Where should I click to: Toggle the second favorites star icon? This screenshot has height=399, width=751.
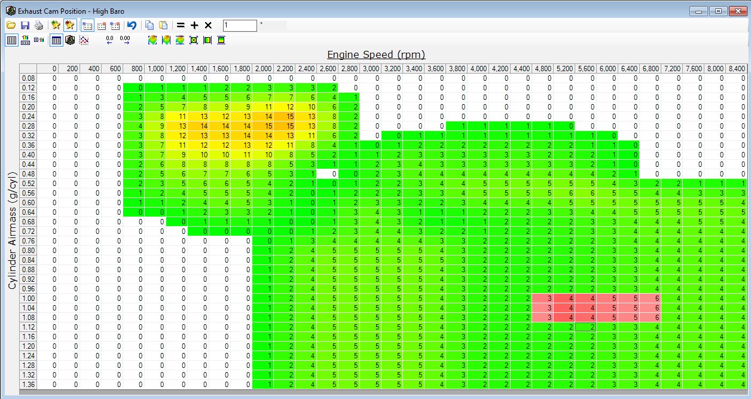(x=70, y=25)
